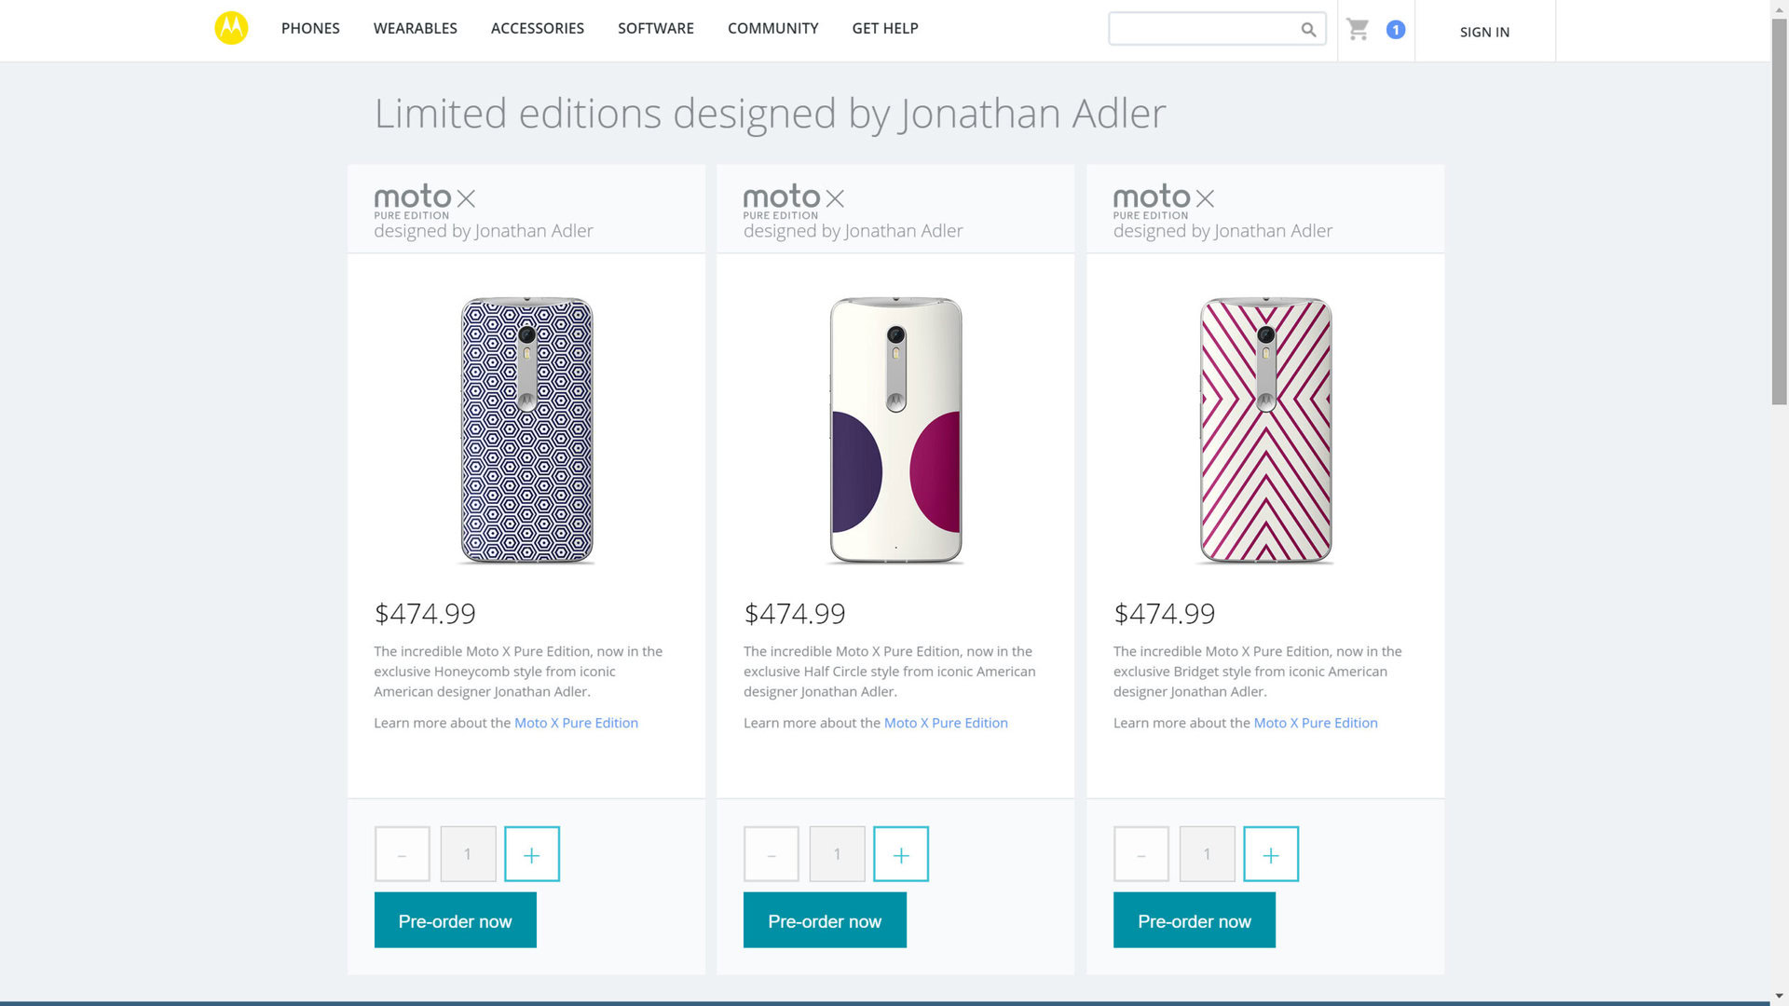Increase Honeycomb phone quantity with plus
1789x1006 pixels.
(531, 854)
